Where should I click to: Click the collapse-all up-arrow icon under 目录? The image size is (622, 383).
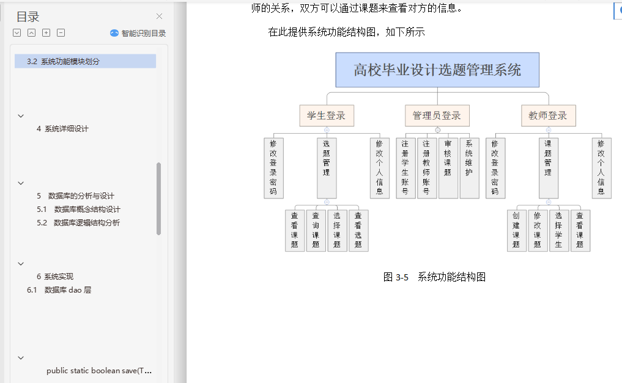pos(31,33)
